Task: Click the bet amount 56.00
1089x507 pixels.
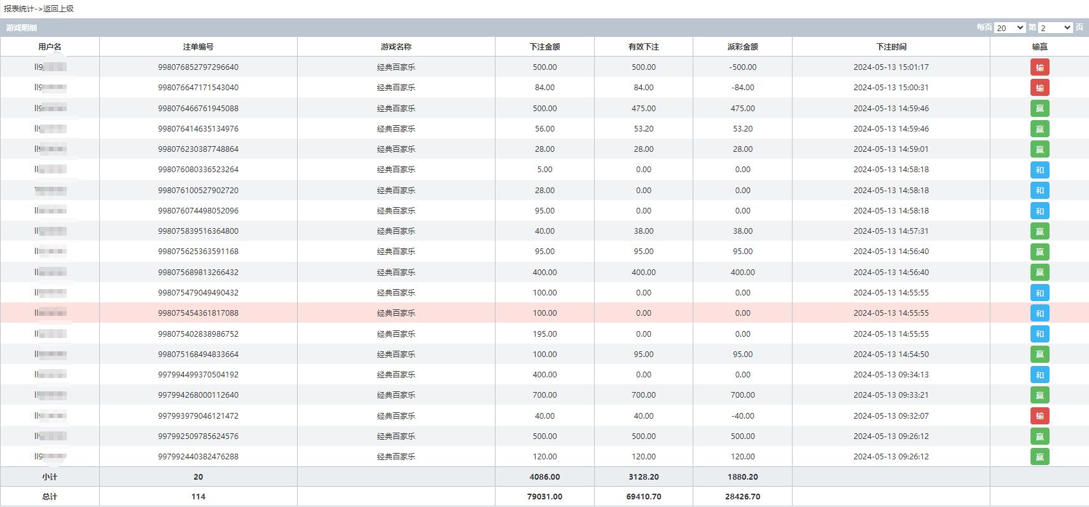Action: [x=545, y=129]
